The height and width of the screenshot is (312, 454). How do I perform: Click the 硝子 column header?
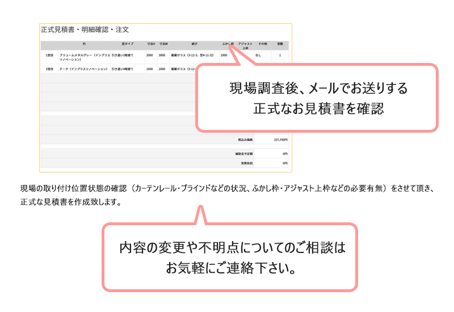[195, 44]
